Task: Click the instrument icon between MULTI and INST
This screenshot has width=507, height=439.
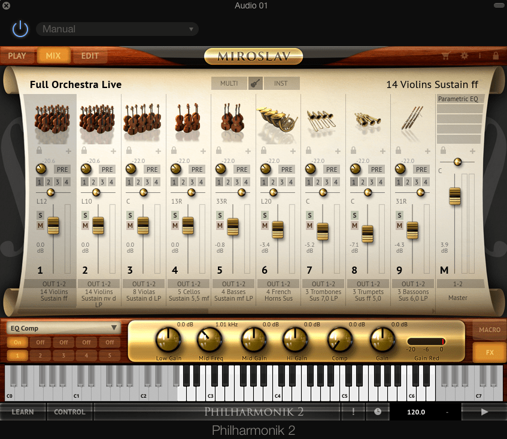Action: pyautogui.click(x=255, y=83)
